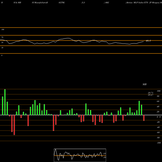The width and height of the screenshot is (162, 162).
Task: Click the last red bar in MR histogram
Action: [x=144, y=118]
